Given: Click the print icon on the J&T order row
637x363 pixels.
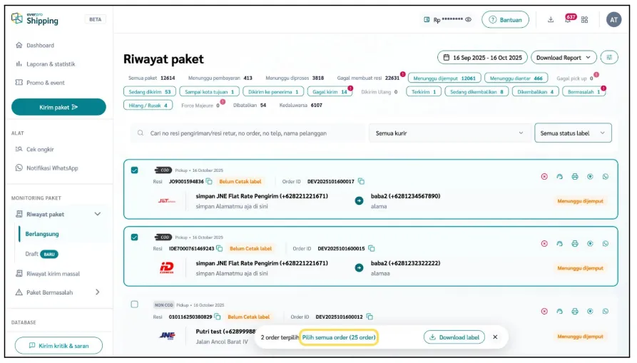Looking at the screenshot, I should click(x=575, y=176).
